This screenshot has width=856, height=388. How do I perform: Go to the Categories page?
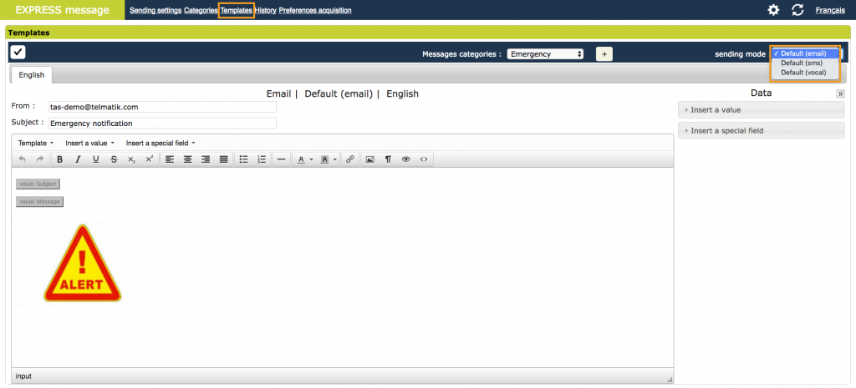tap(201, 10)
